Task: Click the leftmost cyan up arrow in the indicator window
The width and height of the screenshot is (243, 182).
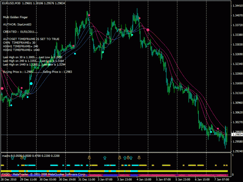Action: click(12, 158)
